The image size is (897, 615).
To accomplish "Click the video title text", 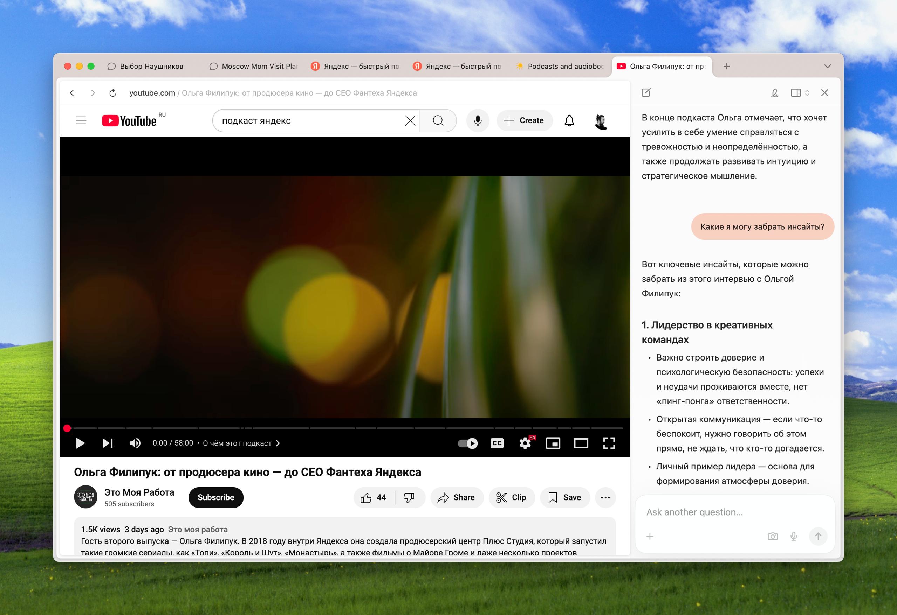I will [247, 472].
